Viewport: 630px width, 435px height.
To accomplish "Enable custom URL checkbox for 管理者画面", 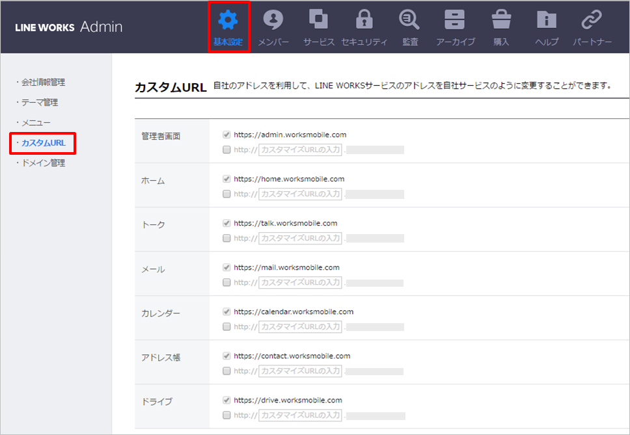I will 226,150.
